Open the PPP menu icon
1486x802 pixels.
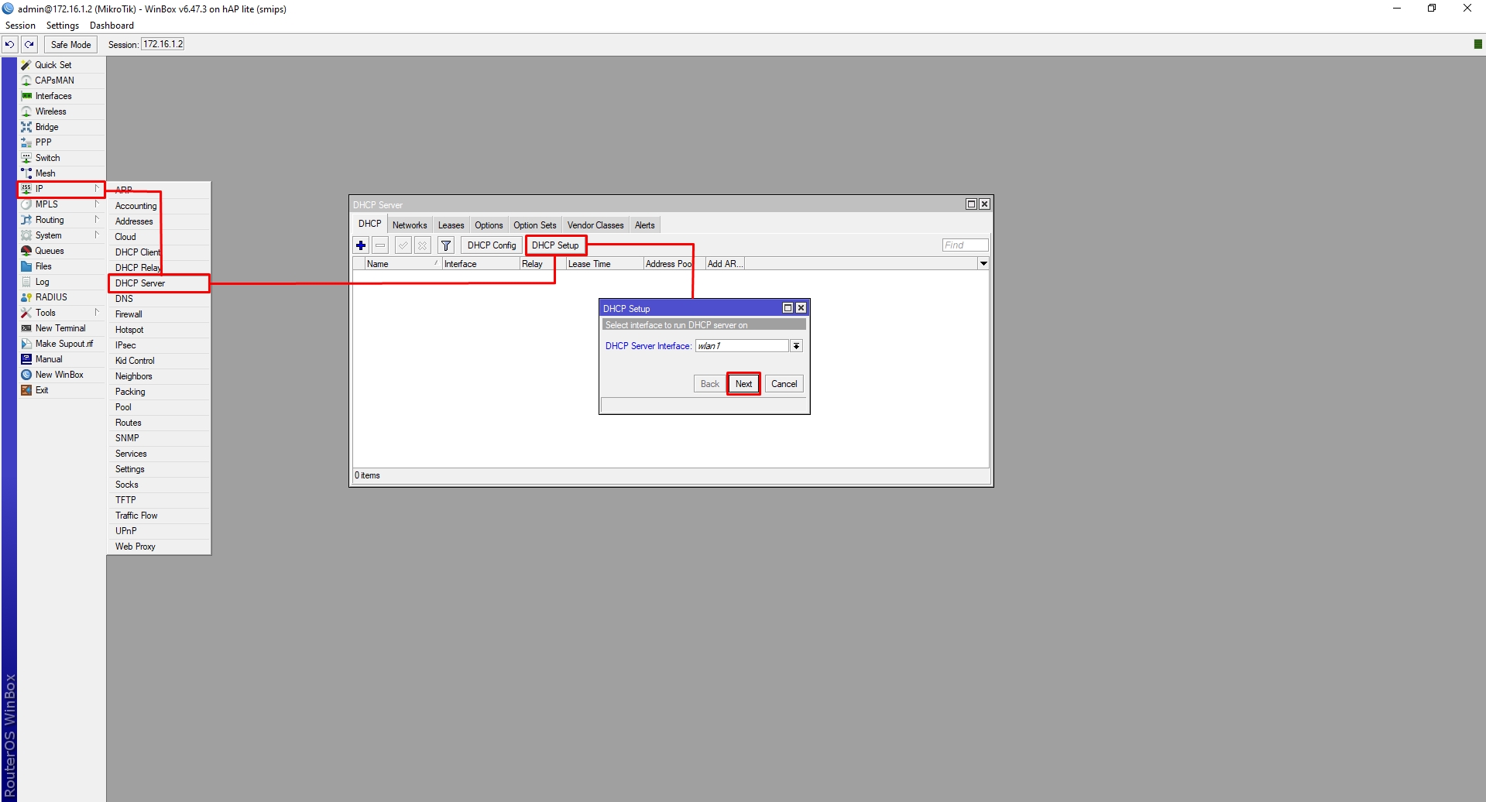pyautogui.click(x=26, y=142)
